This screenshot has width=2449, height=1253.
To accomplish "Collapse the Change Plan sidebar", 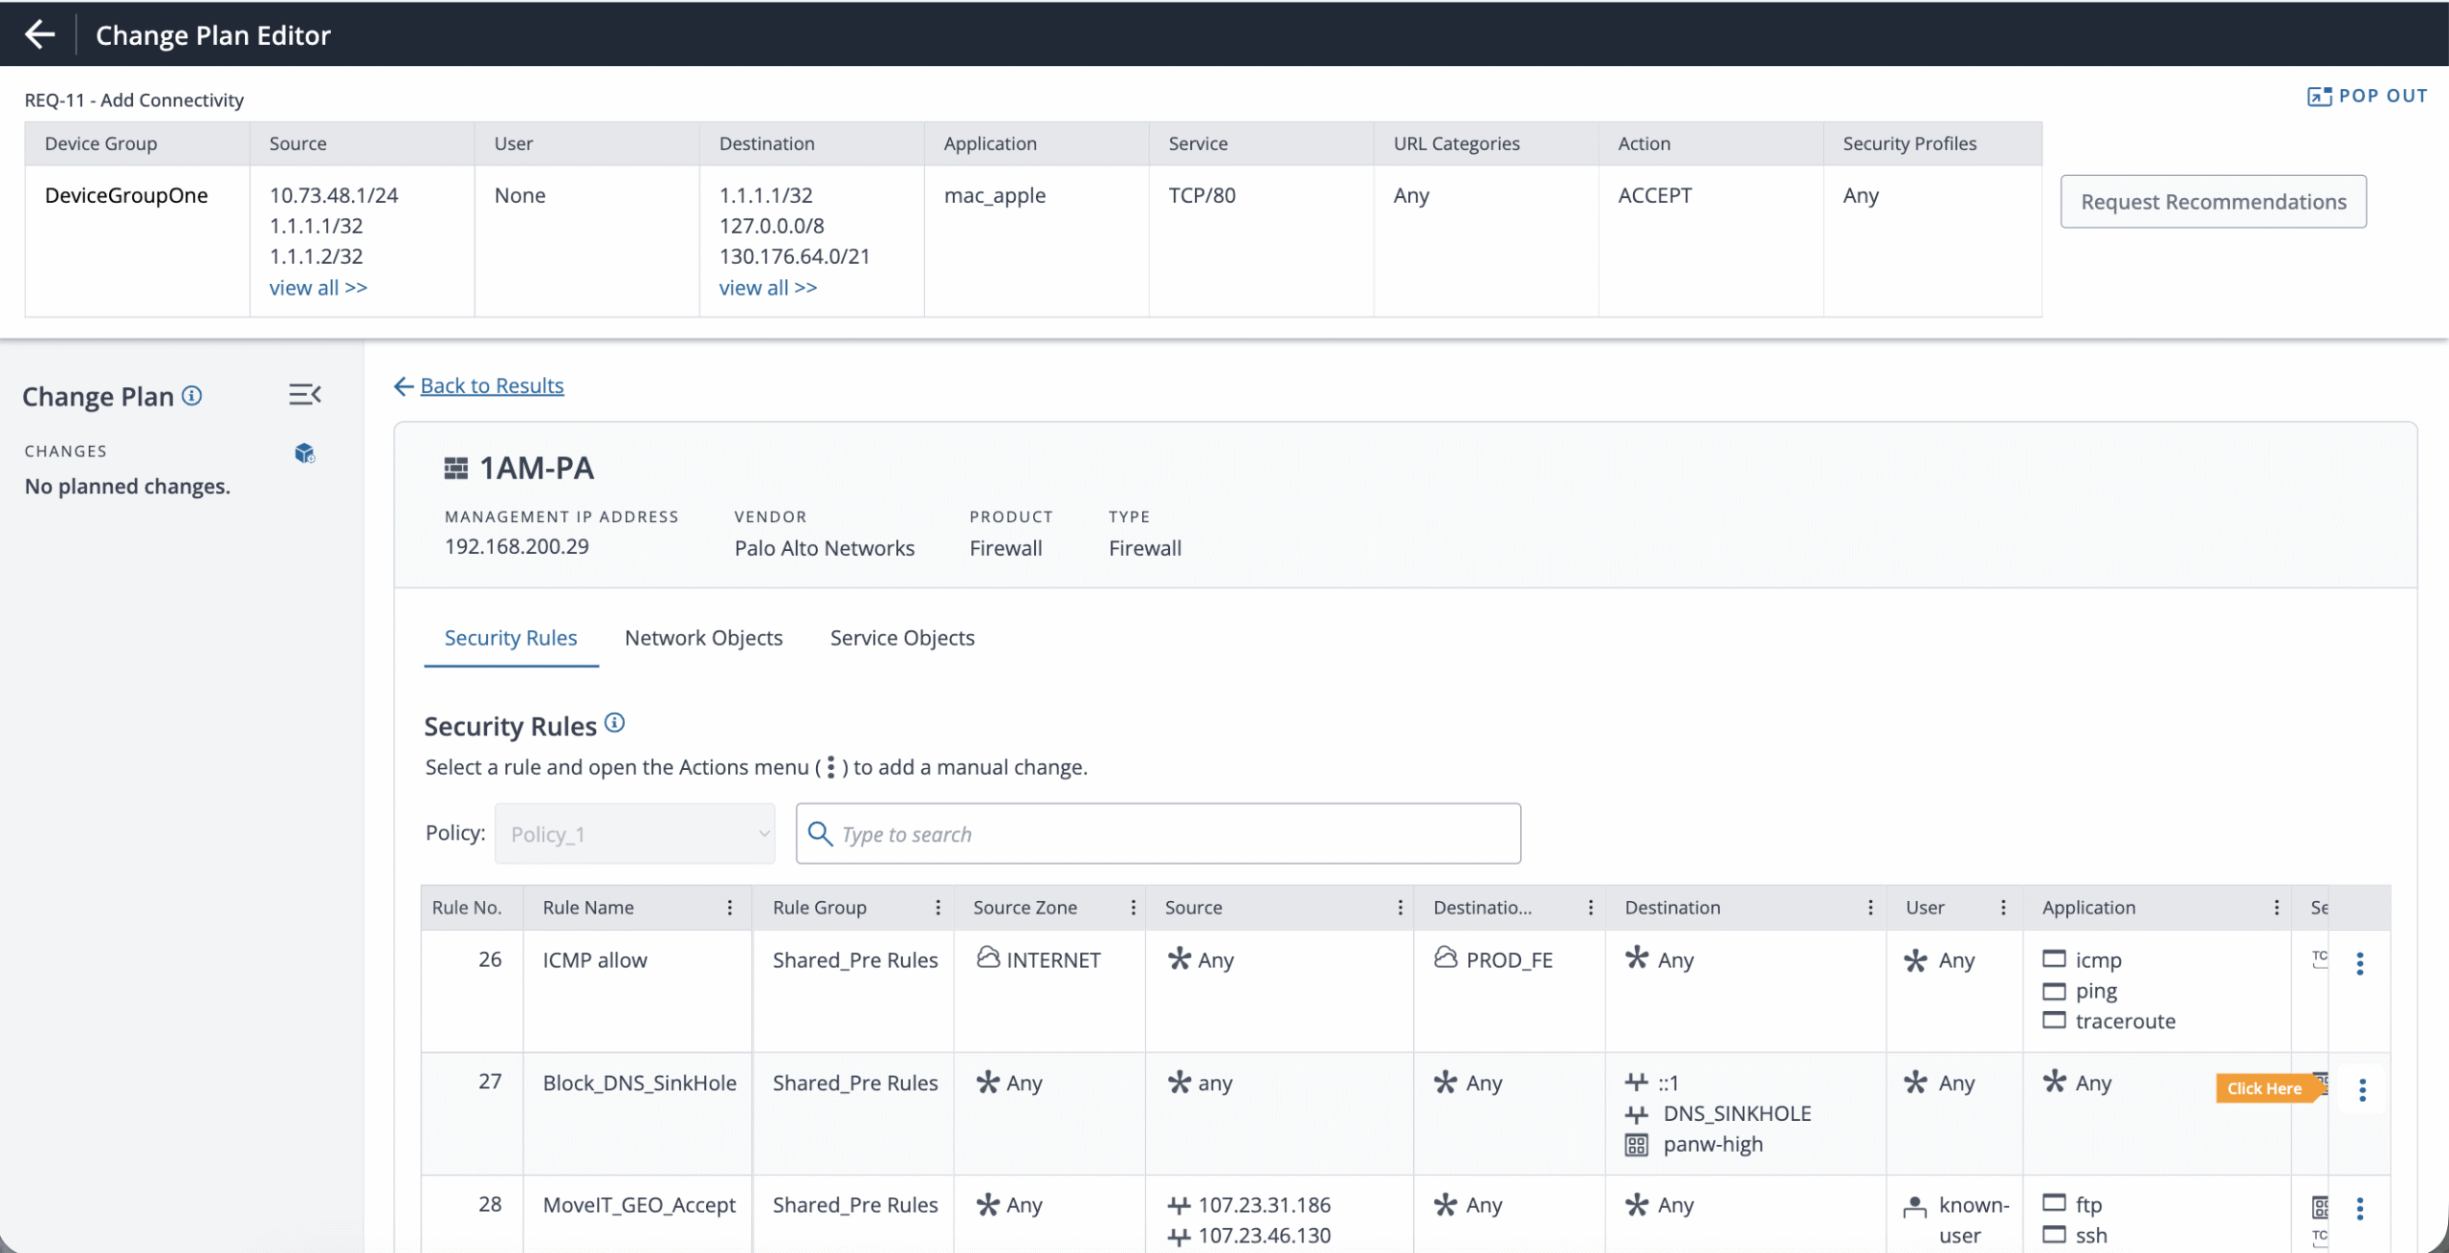I will [305, 395].
